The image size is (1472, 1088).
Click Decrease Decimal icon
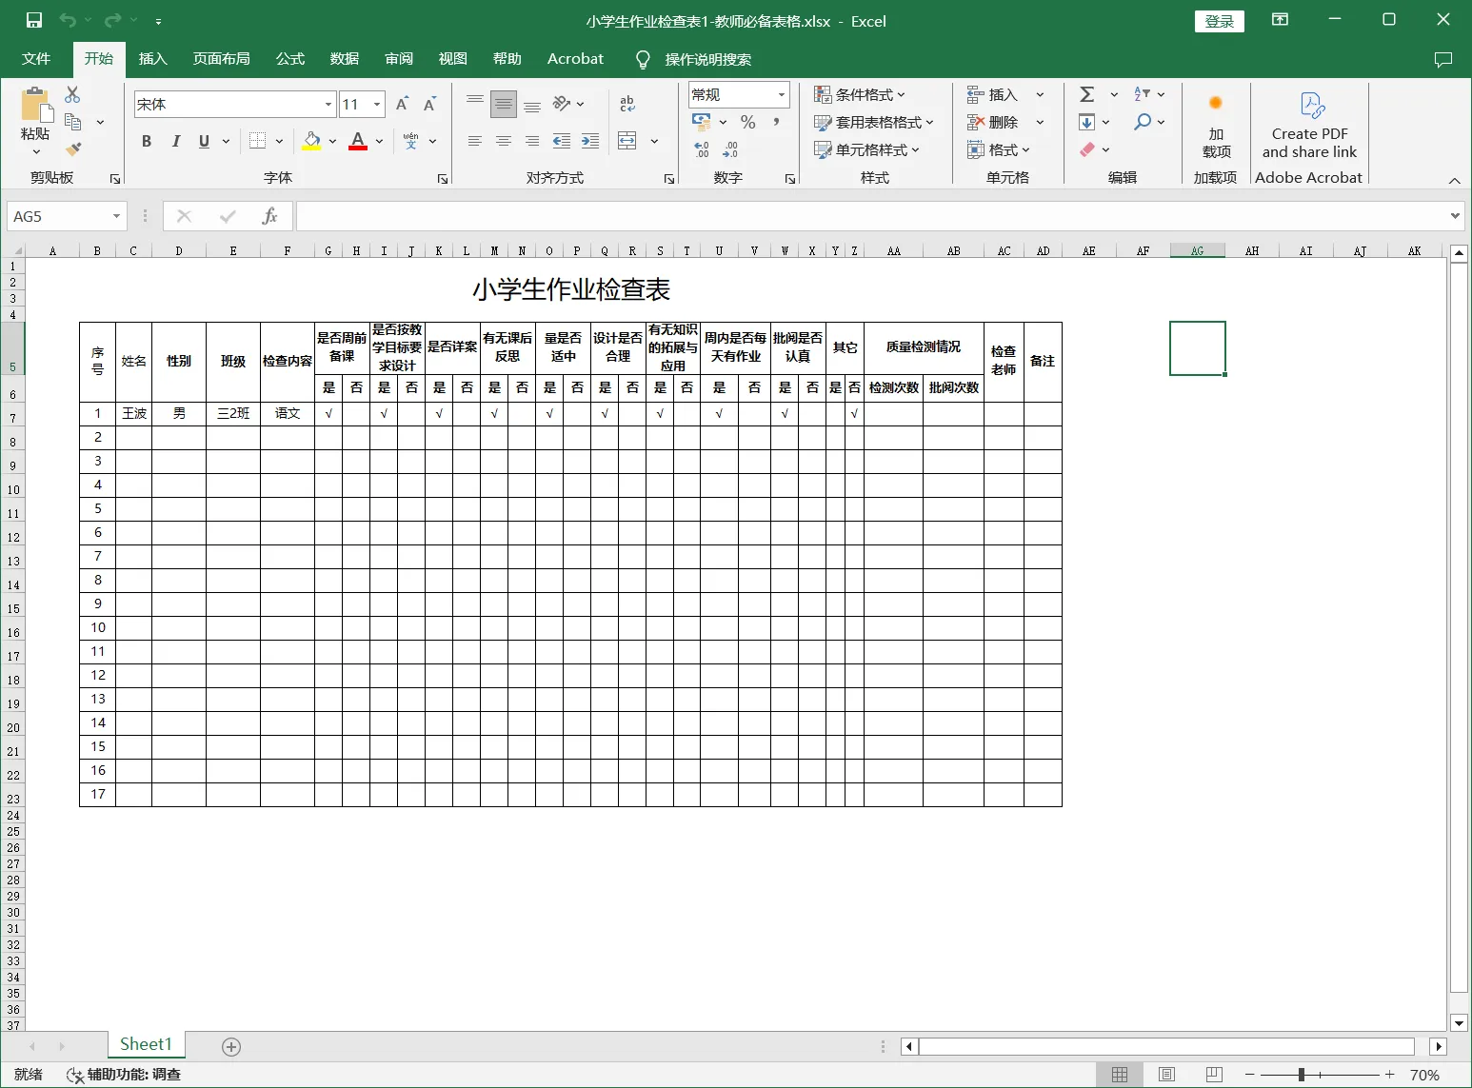click(730, 149)
